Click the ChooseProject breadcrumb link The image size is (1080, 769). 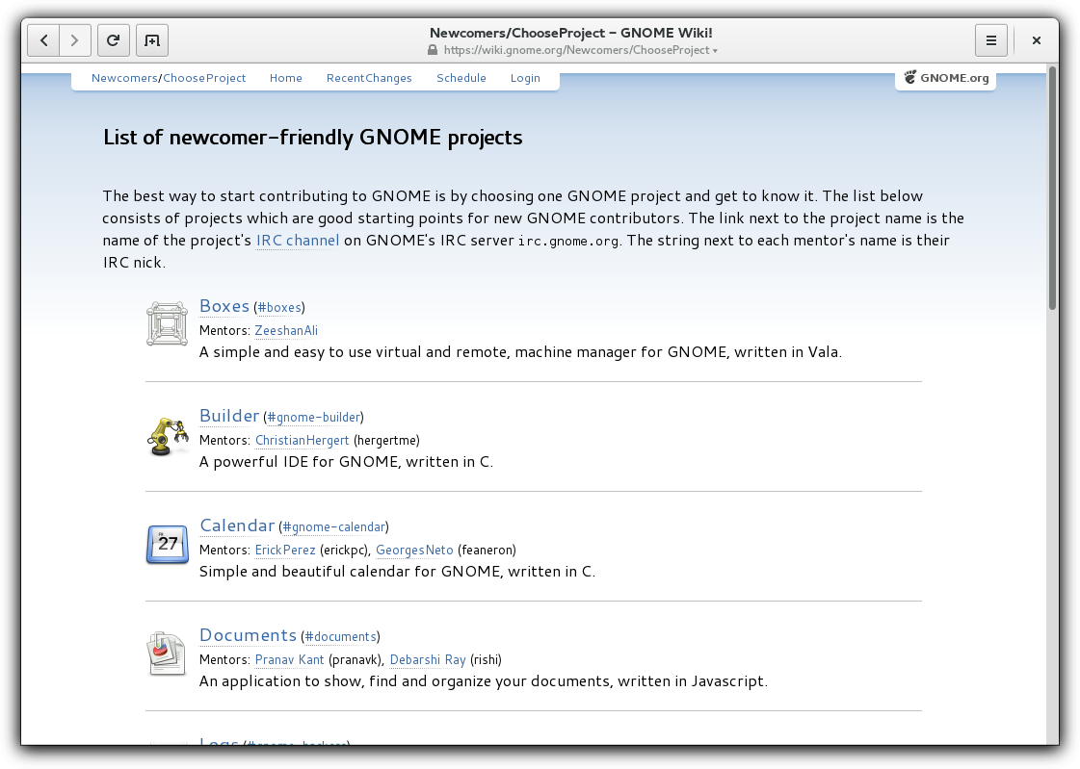[x=204, y=78]
